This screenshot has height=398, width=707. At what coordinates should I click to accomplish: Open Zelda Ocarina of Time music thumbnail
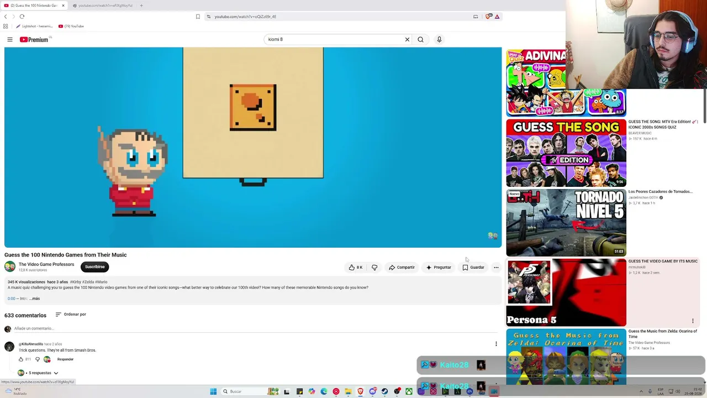566,357
